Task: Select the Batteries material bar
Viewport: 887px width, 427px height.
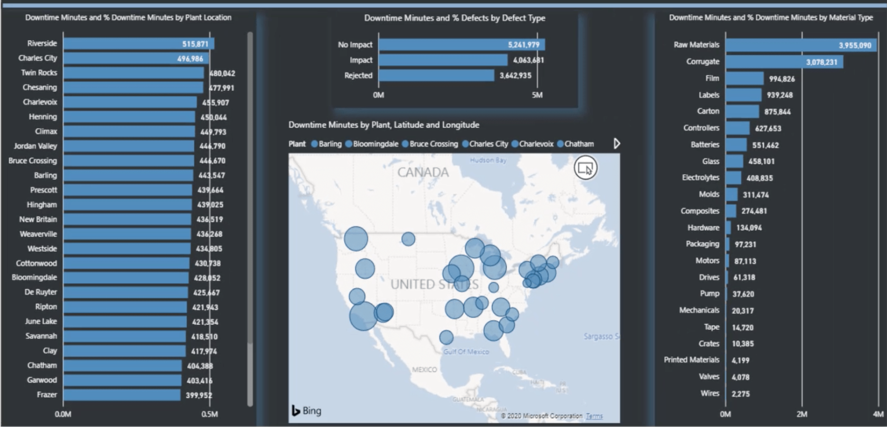Action: [x=737, y=145]
